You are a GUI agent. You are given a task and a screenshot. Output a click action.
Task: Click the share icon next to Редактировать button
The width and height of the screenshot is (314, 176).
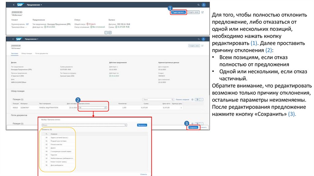[202, 12]
